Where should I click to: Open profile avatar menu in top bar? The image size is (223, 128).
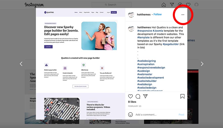196,5
